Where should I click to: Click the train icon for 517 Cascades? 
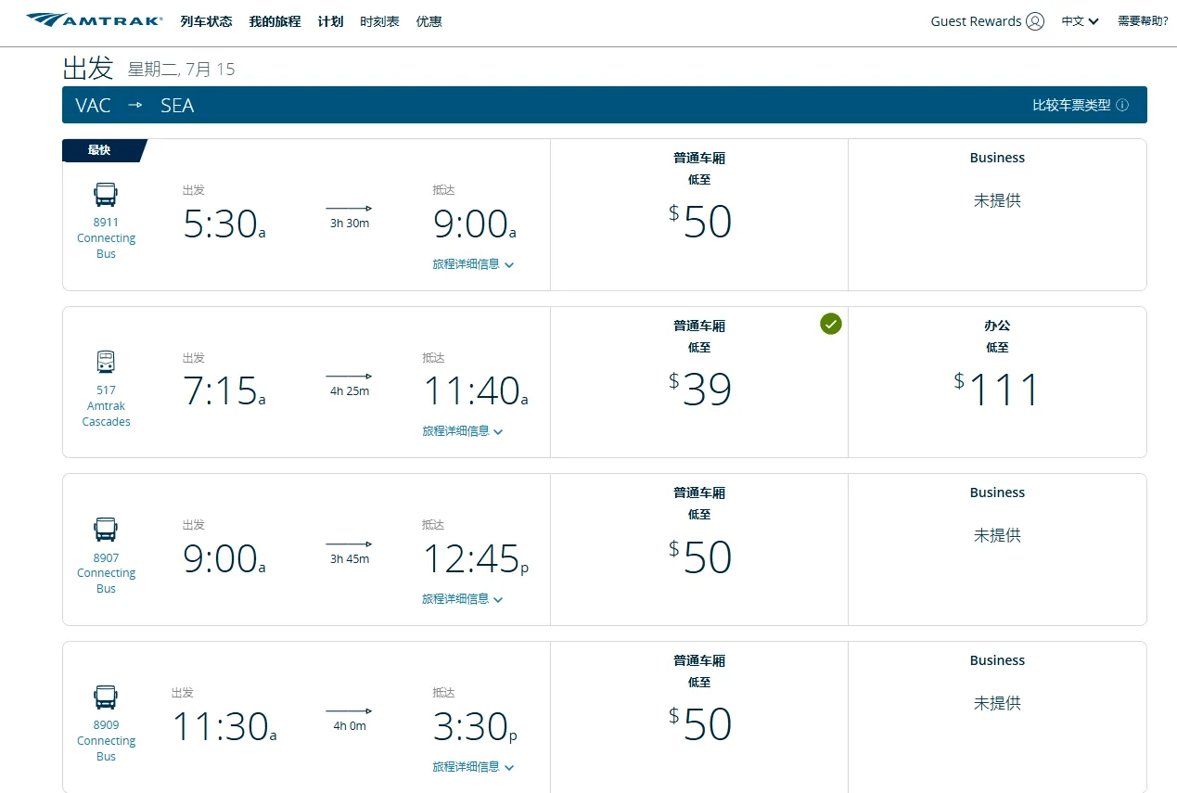(x=106, y=362)
